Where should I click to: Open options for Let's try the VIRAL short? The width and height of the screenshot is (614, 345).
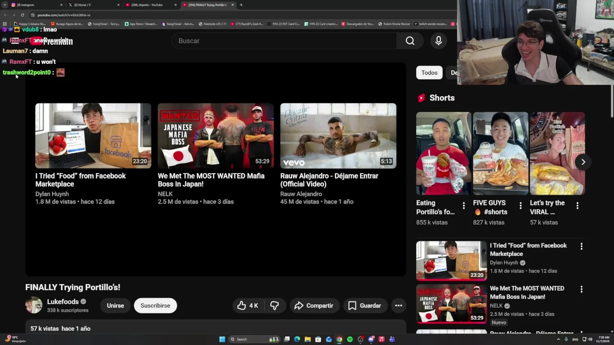point(577,206)
